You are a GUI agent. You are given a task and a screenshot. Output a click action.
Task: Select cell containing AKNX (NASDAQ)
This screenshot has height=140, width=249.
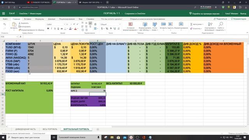pos(16,58)
